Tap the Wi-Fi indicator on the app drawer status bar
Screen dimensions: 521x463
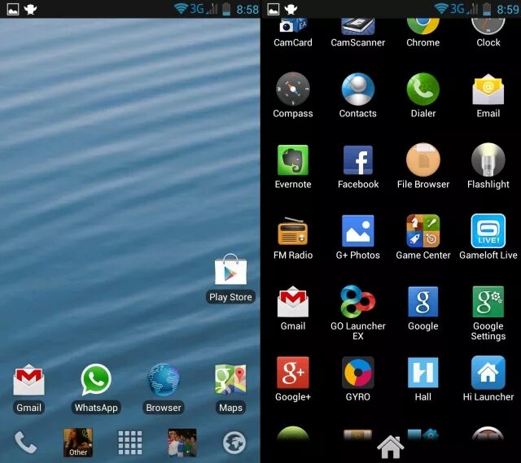click(440, 9)
